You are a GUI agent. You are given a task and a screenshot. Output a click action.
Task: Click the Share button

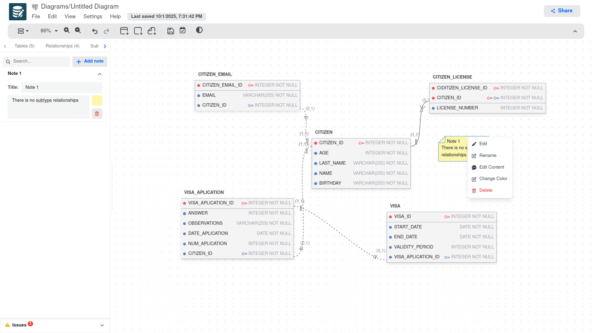561,11
